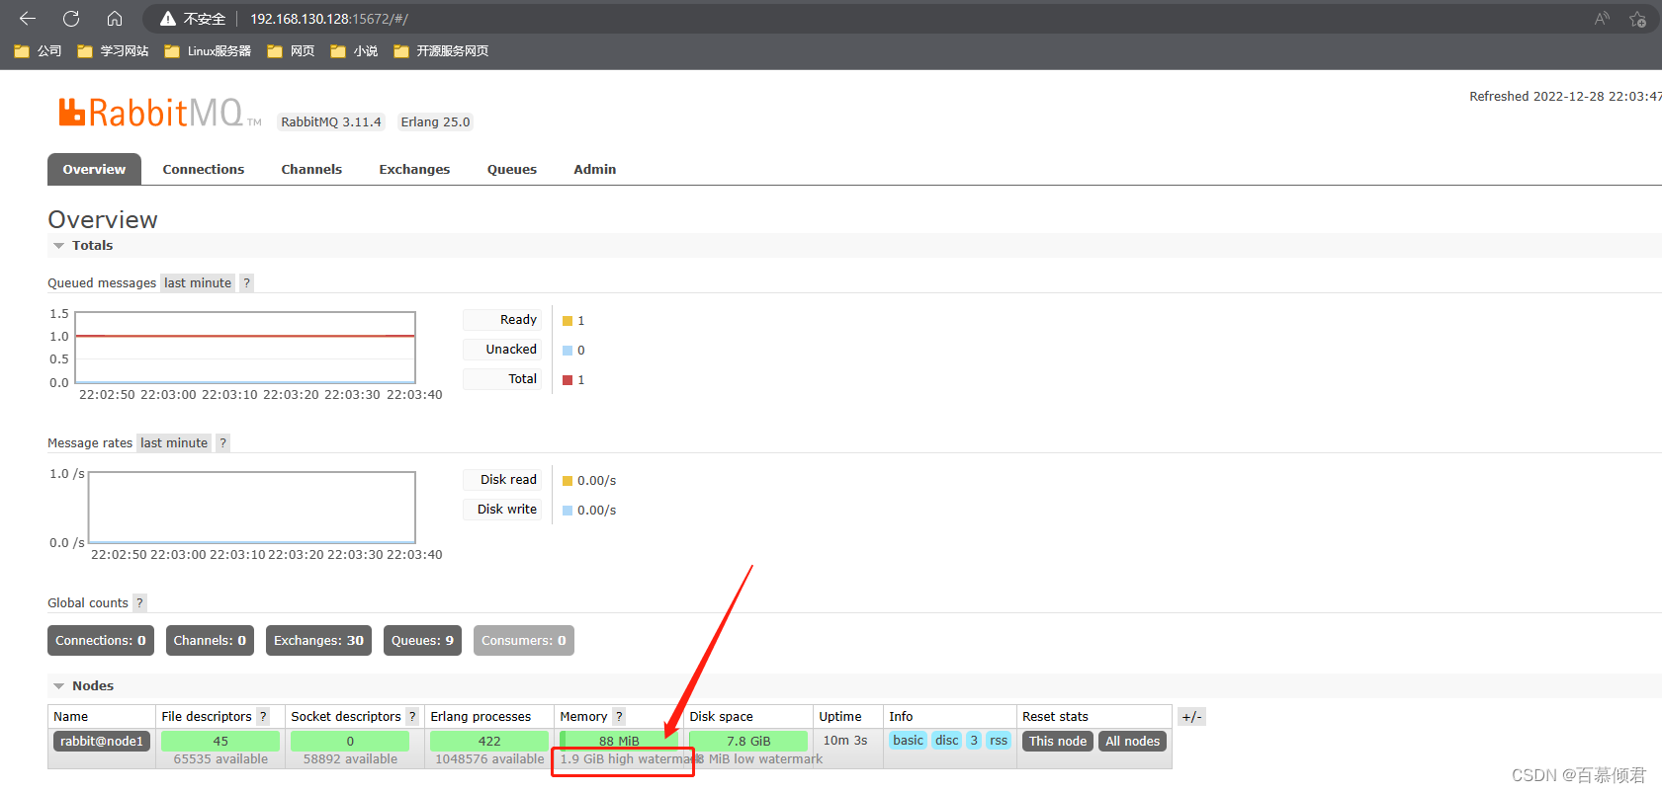Click the disc info tag
Viewport: 1662px width, 793px height.
click(x=947, y=741)
